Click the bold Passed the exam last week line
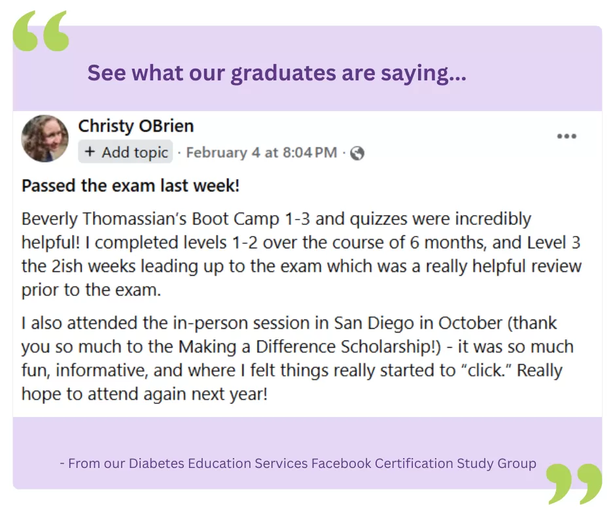The height and width of the screenshot is (515, 615). pyautogui.click(x=131, y=186)
